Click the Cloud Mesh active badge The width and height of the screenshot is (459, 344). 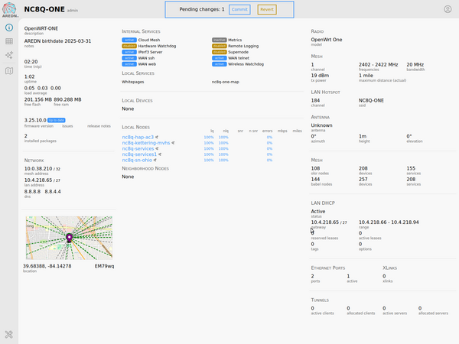[x=129, y=39]
